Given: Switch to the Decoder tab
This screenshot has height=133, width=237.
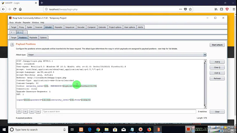Looking at the screenshot, I should click(81, 27).
